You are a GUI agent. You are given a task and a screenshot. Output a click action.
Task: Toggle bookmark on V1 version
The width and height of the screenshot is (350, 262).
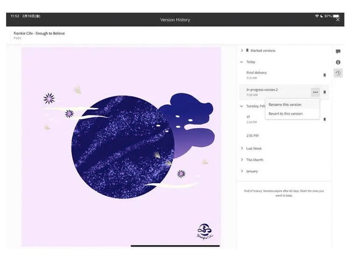324,119
